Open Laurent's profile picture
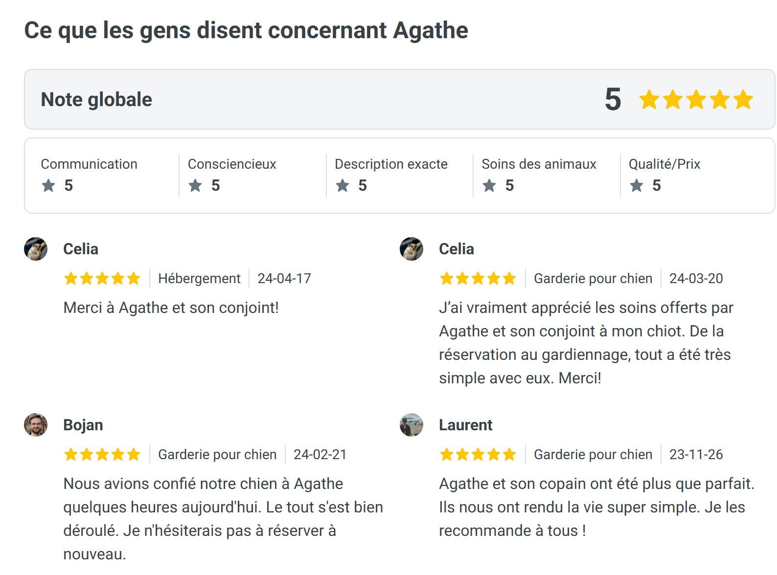The height and width of the screenshot is (575, 777). click(x=411, y=425)
